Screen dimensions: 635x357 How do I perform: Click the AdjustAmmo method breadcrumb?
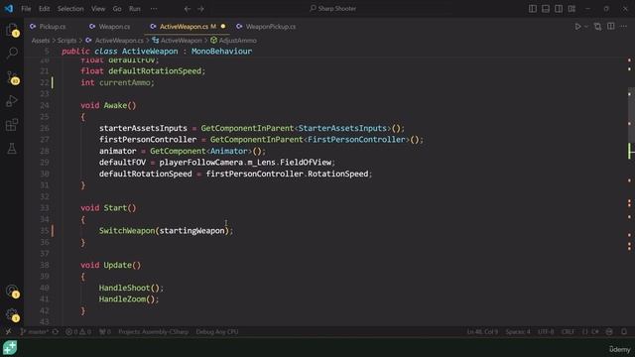[238, 41]
